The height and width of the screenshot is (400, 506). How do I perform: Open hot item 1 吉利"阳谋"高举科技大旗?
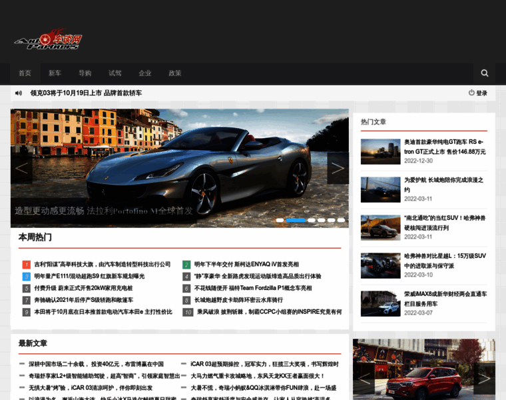click(103, 264)
